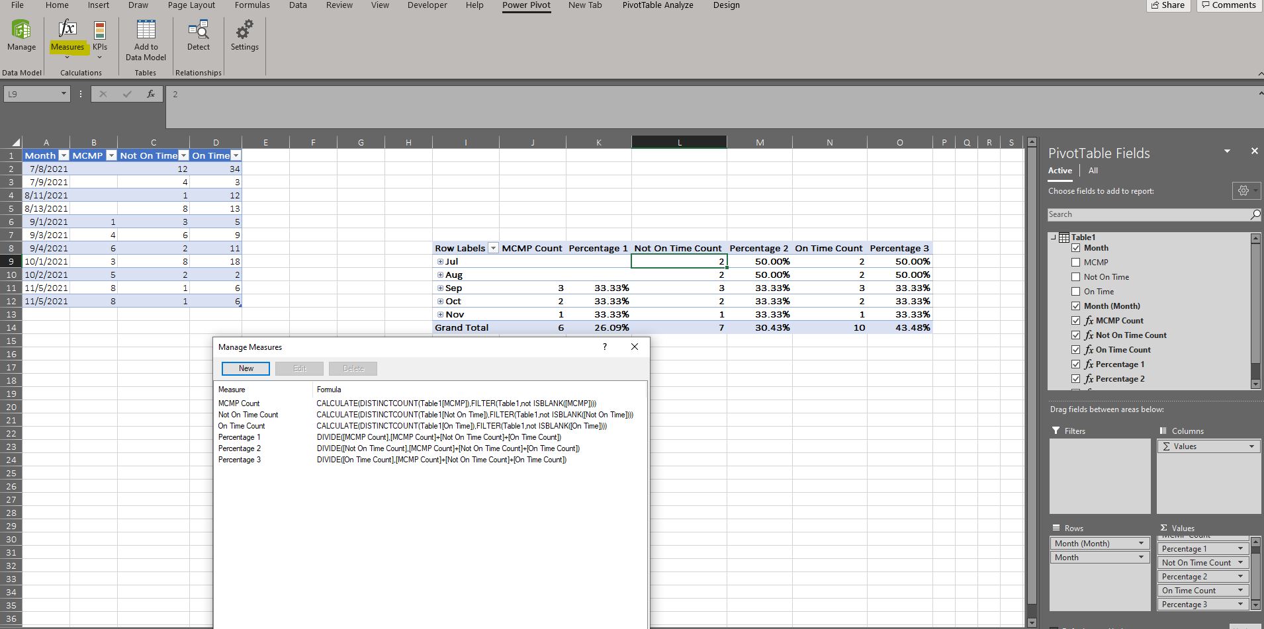Open the On Time column filter dropdown
Image resolution: width=1264 pixels, height=629 pixels.
[236, 155]
